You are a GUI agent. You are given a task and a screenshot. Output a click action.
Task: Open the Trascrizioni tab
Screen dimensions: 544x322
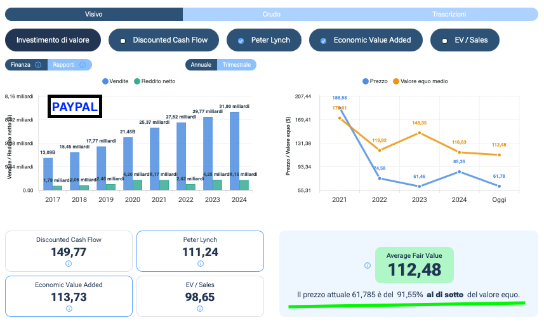pyautogui.click(x=449, y=14)
